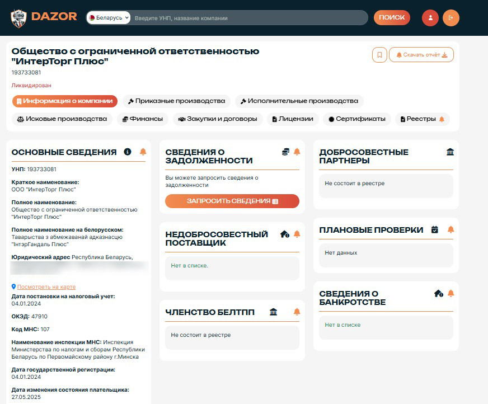The width and height of the screenshot is (488, 404).
Task: Open the Финансы tab
Action: (143, 119)
